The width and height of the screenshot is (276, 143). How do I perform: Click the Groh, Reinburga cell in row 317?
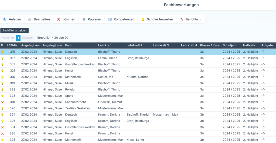coord(138,58)
